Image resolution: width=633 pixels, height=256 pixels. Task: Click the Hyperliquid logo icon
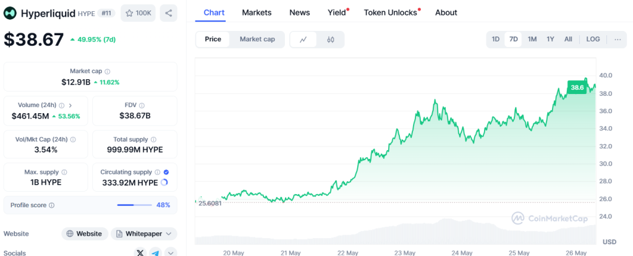click(x=10, y=14)
